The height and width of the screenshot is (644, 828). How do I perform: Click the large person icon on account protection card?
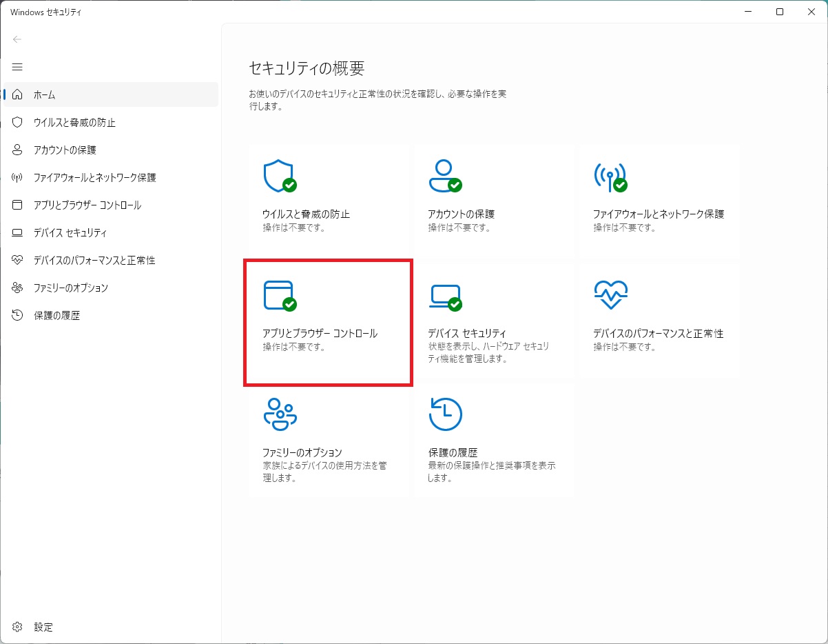445,176
